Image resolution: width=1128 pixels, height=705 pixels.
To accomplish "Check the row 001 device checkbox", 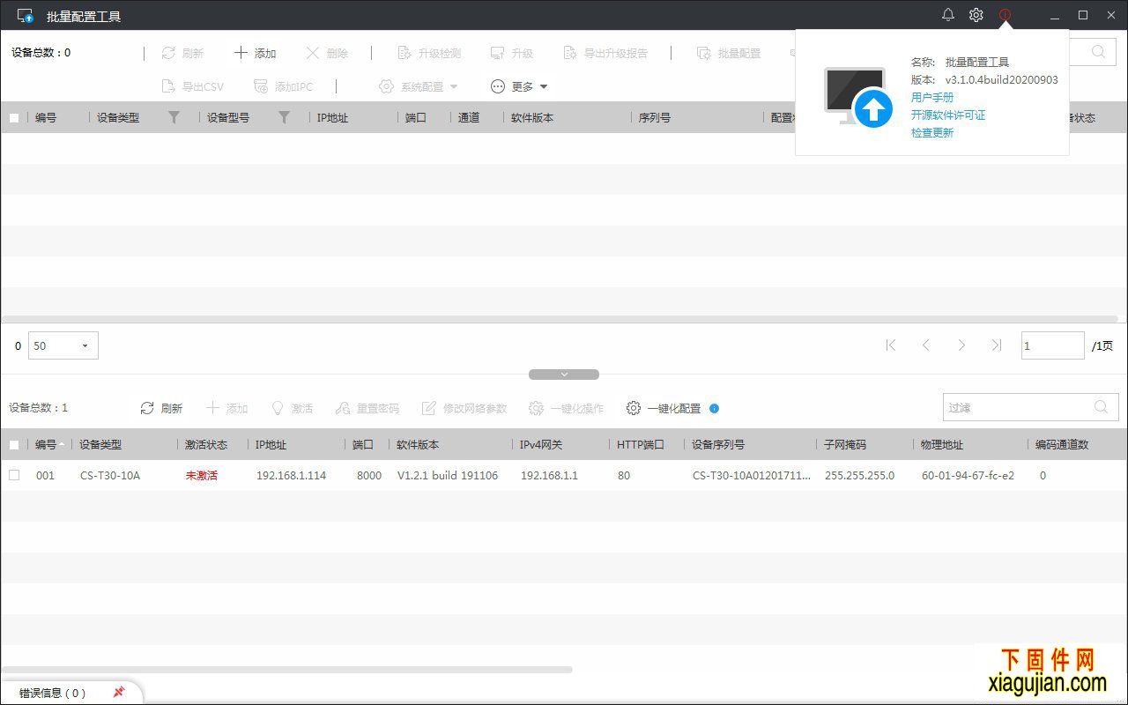I will [14, 475].
